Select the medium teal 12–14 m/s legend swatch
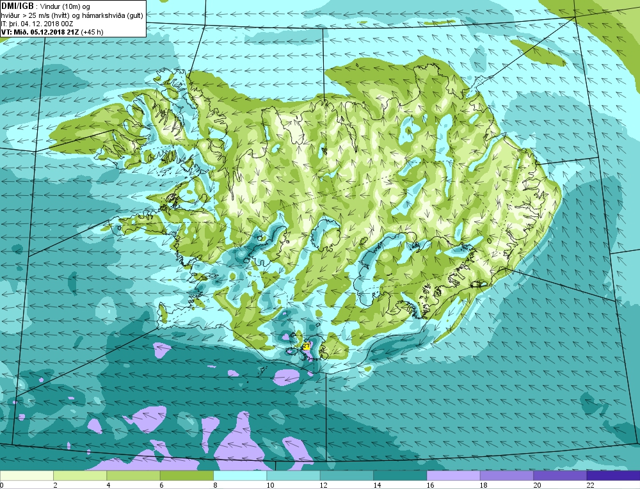Image resolution: width=640 pixels, height=489 pixels. tap(346, 476)
